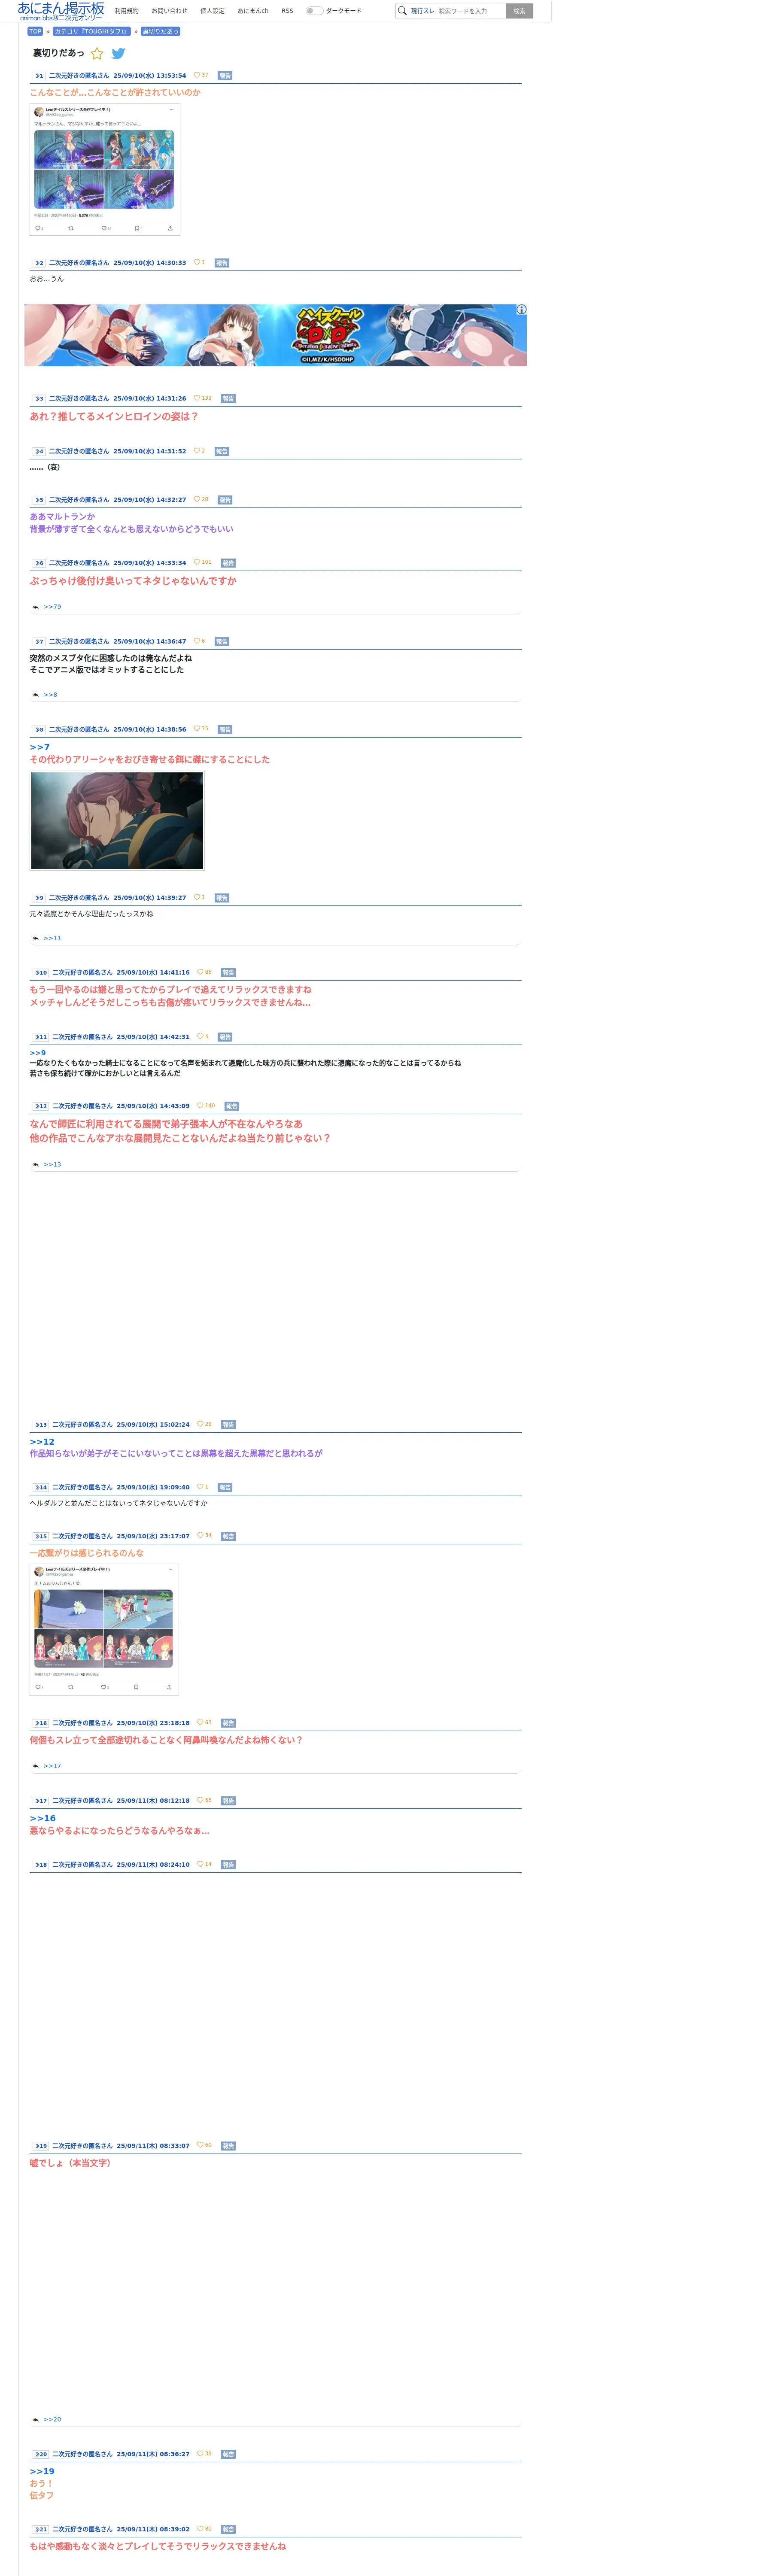
Task: Like post 17 with the heart icon
Action: coord(200,1800)
